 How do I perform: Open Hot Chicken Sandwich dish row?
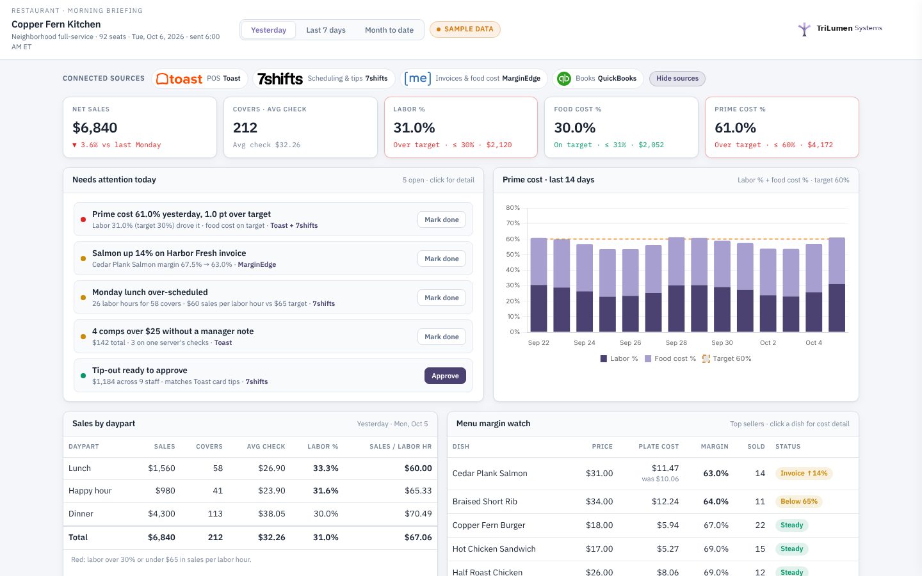[653, 549]
